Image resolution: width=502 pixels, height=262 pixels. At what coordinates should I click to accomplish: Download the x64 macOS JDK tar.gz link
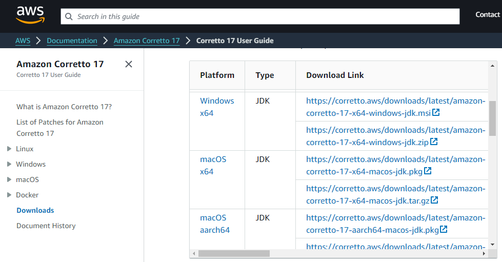(x=396, y=195)
